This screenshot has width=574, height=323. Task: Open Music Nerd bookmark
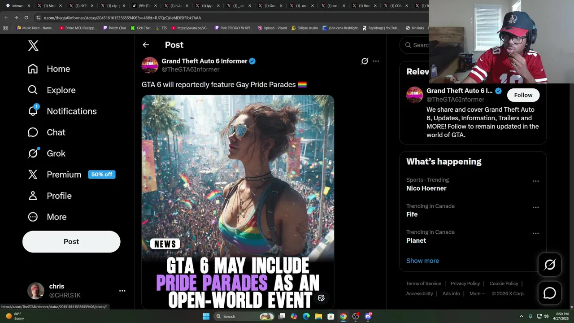[35, 28]
